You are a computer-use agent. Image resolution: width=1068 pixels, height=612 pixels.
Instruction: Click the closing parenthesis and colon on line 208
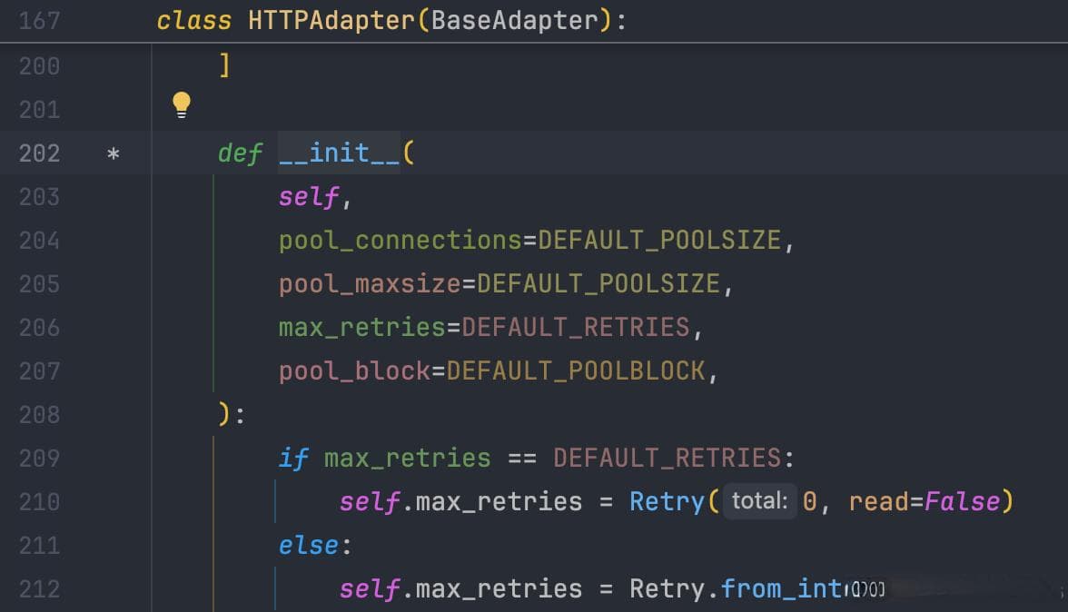pyautogui.click(x=232, y=415)
